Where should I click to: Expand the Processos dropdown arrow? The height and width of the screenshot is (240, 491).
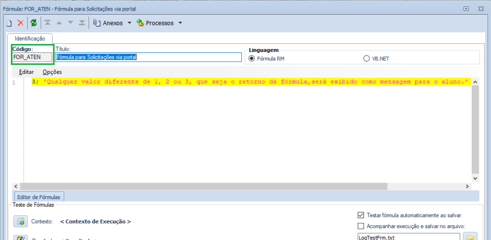click(180, 23)
